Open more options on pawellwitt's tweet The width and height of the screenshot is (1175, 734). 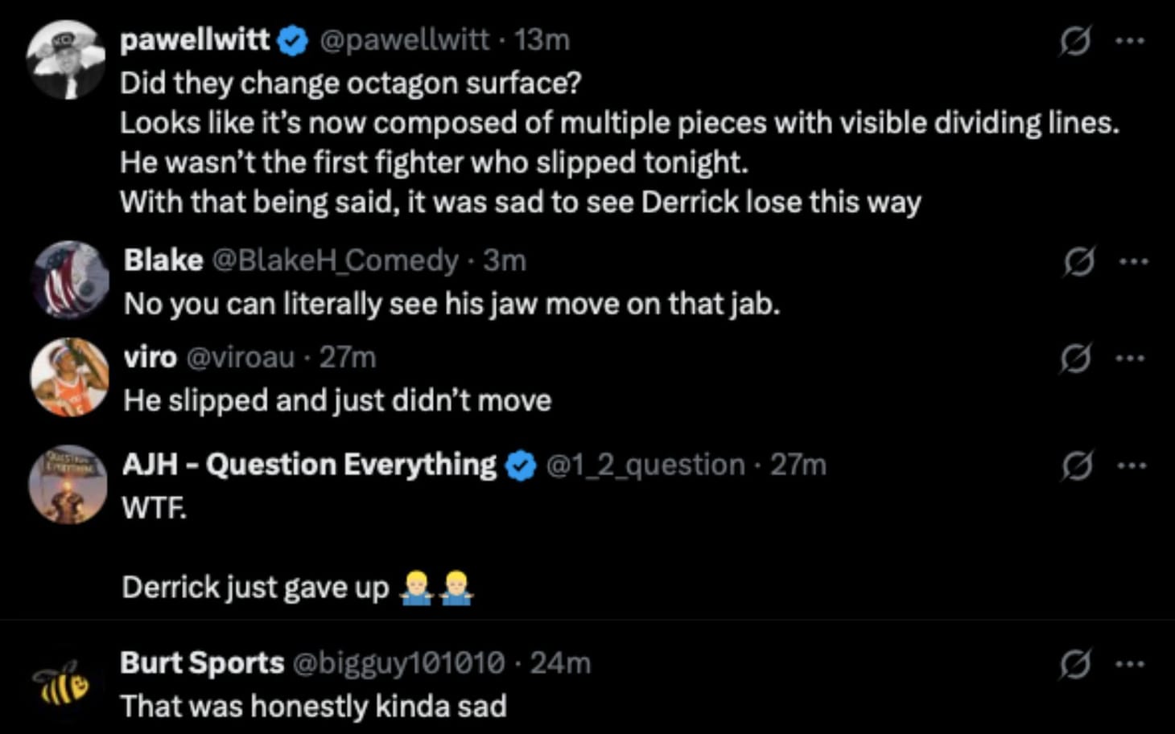[1130, 40]
